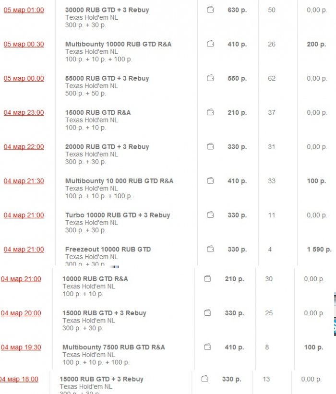
Task: Click the wallet icon for 30000 RUB GTD tournament
Action: [210, 10]
